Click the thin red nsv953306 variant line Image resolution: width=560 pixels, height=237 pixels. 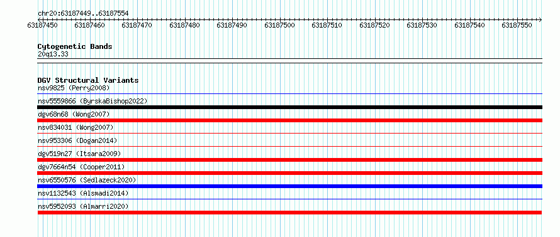tap(289, 147)
